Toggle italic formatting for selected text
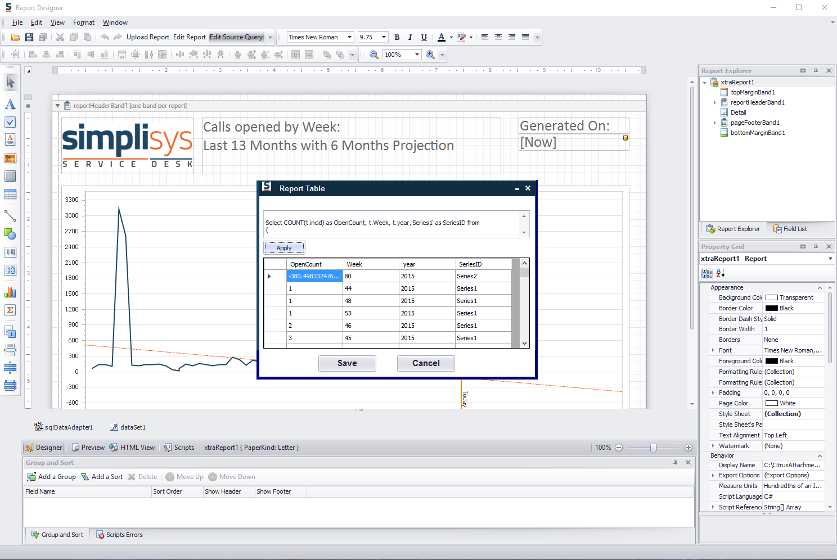This screenshot has width=837, height=560. (410, 37)
